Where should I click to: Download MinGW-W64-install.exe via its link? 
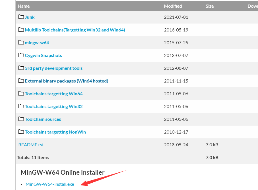(x=50, y=184)
